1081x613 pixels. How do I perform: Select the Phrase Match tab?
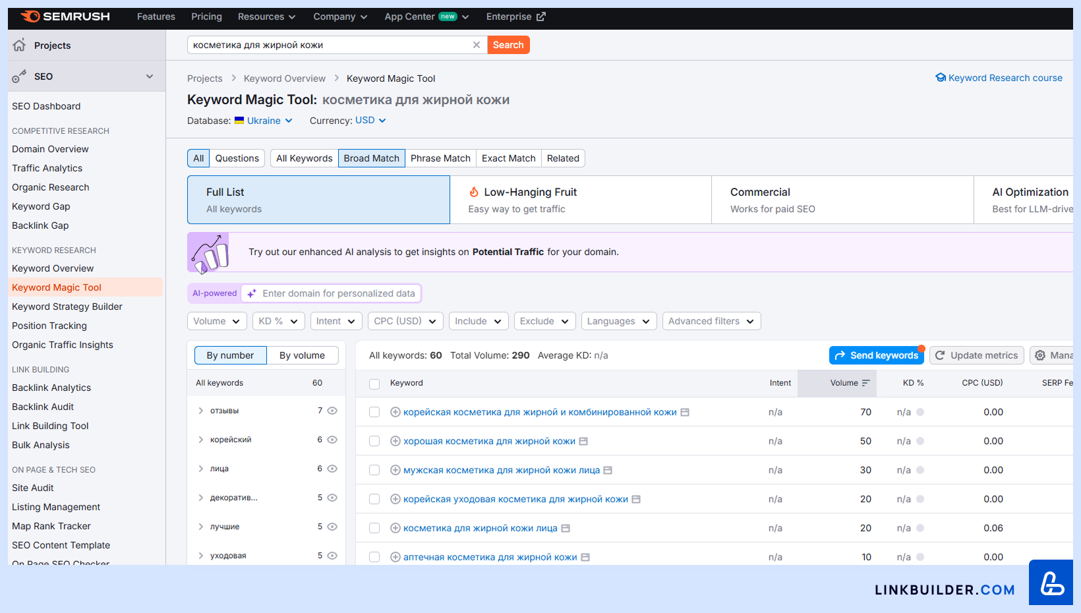tap(440, 158)
